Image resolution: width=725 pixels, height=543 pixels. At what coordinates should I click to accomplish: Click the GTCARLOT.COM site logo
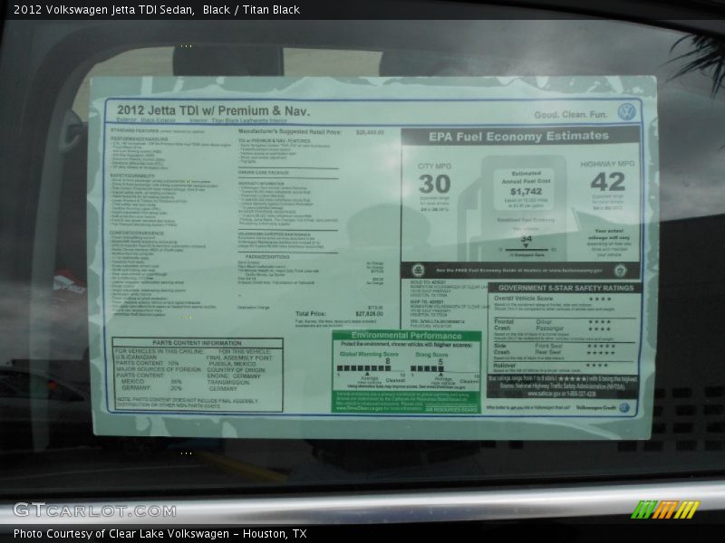pyautogui.click(x=94, y=510)
